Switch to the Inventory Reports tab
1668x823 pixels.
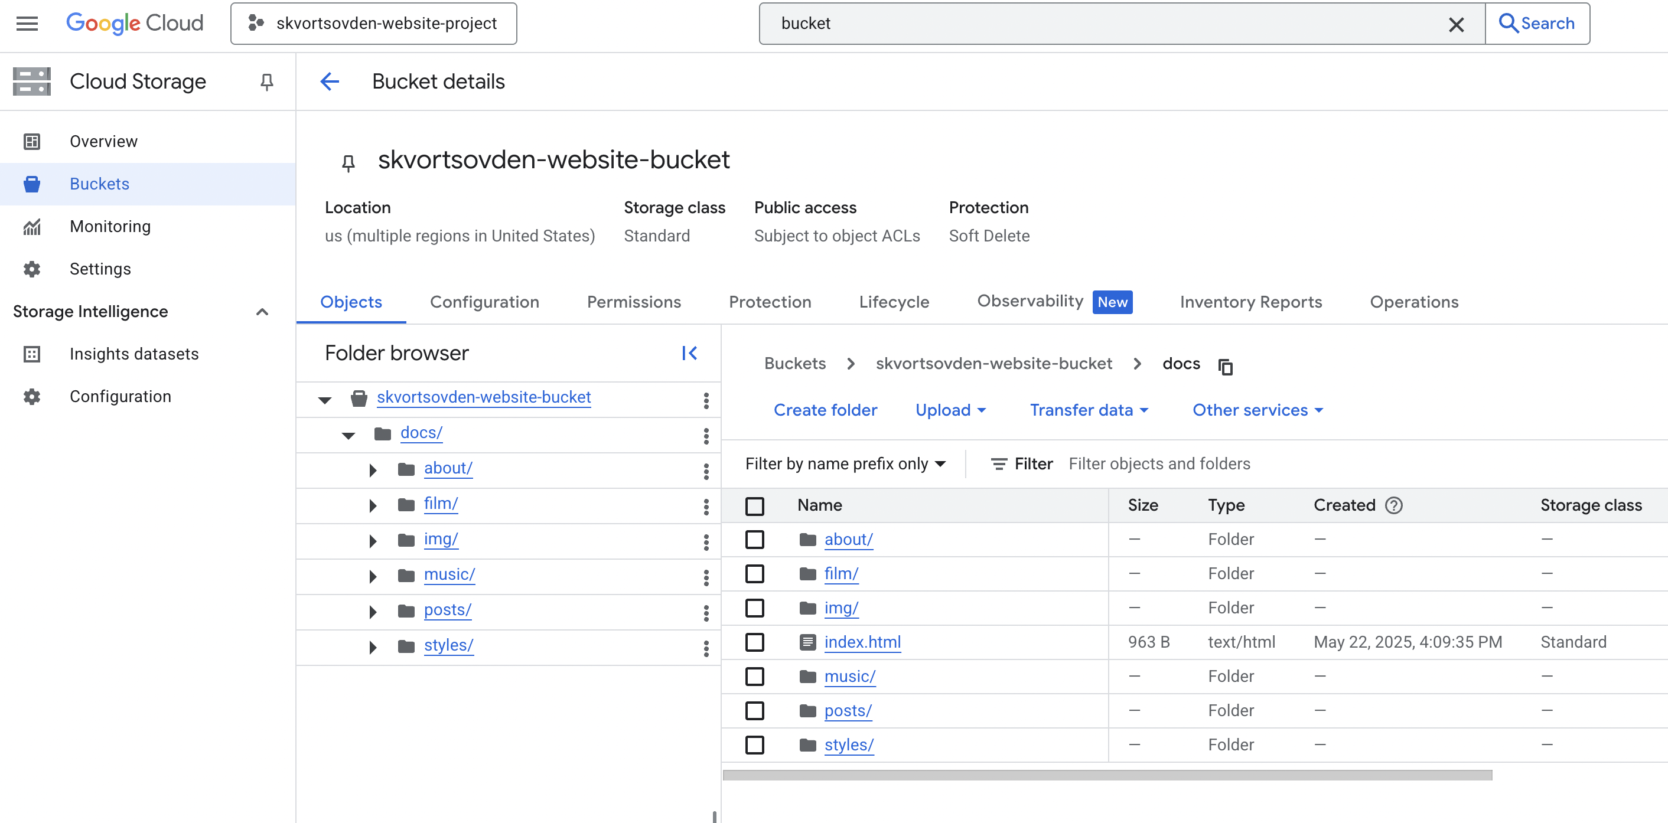coord(1251,302)
